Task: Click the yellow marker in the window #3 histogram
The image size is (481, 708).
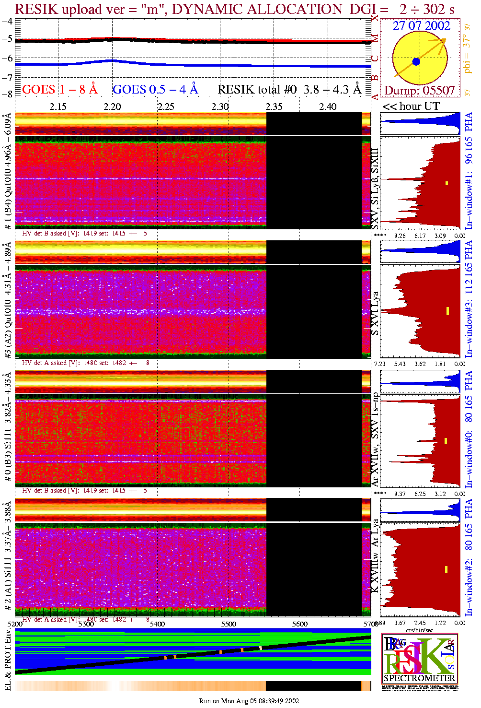Action: click(447, 311)
